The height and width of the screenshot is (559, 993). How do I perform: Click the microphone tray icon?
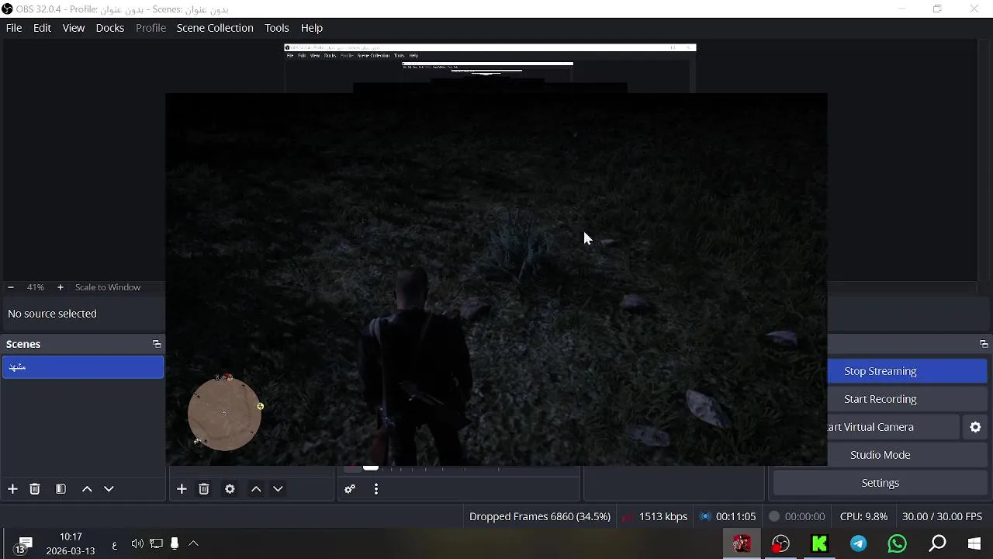coord(175,543)
